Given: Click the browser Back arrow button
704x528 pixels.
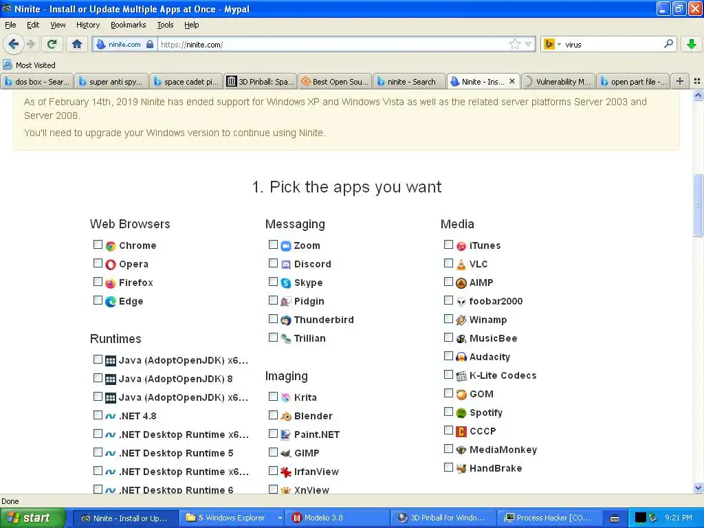Looking at the screenshot, I should (x=13, y=44).
